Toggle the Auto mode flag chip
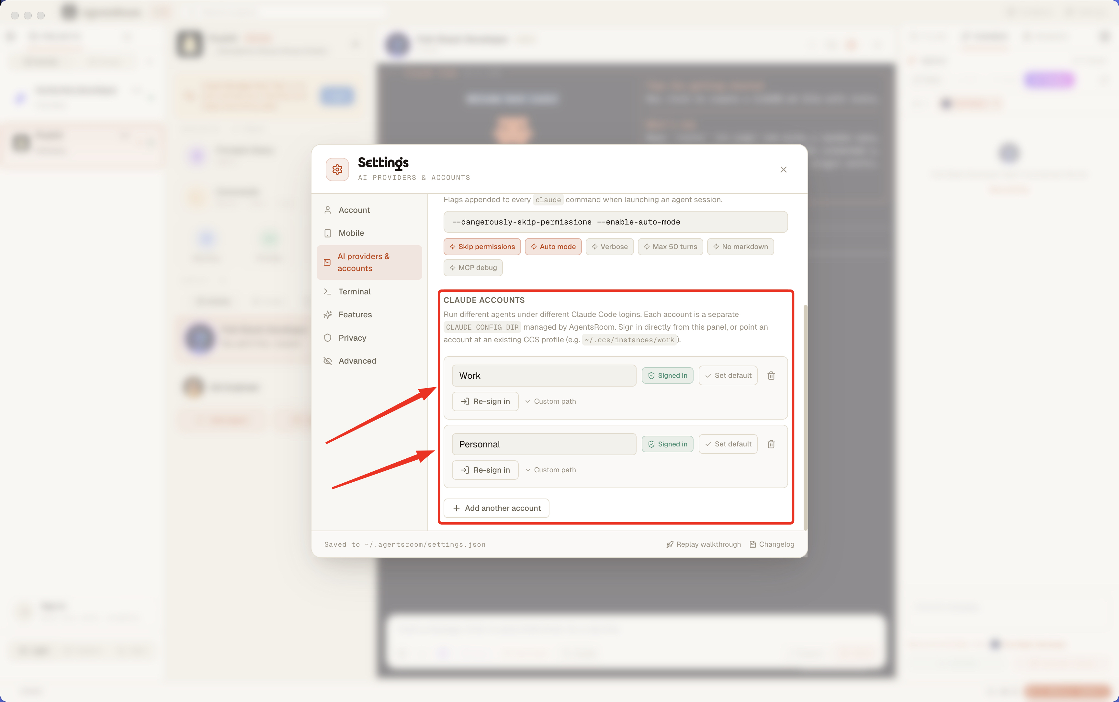Viewport: 1119px width, 702px height. pyautogui.click(x=553, y=247)
